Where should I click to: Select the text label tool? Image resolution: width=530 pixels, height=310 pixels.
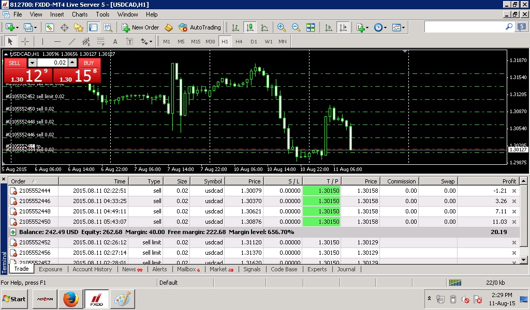click(130, 41)
